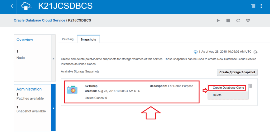This screenshot has height=132, width=270.
Task: Click the Snapshot available label
Action: 31,111
